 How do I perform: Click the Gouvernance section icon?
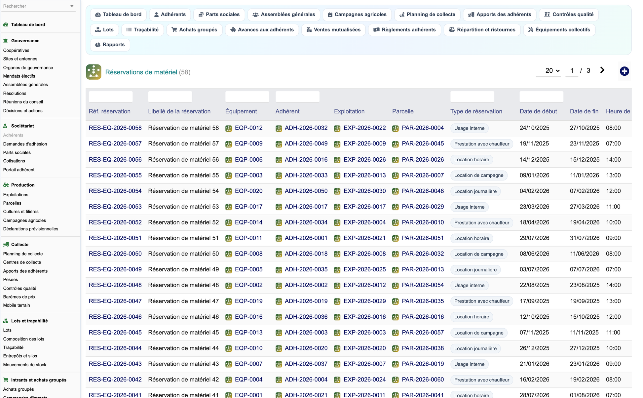(6, 41)
